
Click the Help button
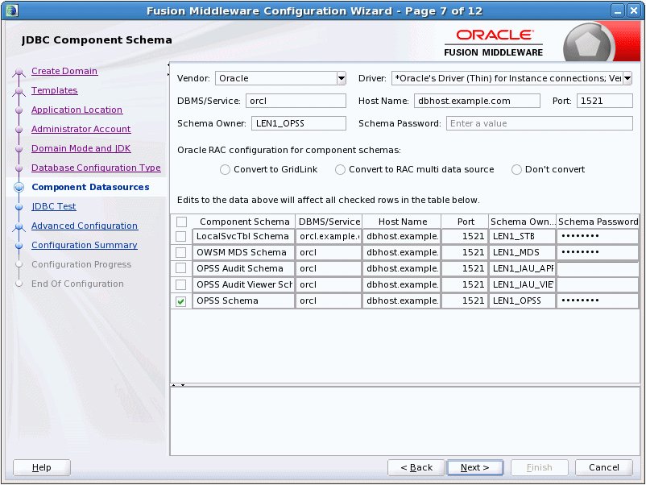point(42,468)
